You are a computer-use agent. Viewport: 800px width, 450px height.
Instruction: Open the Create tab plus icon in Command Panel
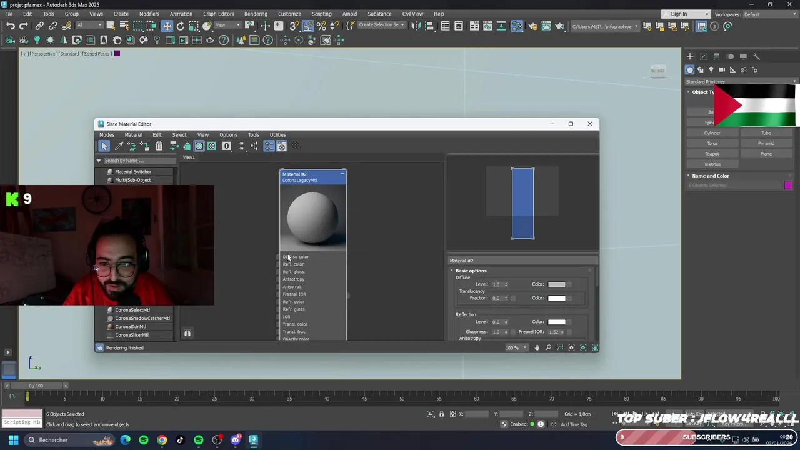[690, 56]
